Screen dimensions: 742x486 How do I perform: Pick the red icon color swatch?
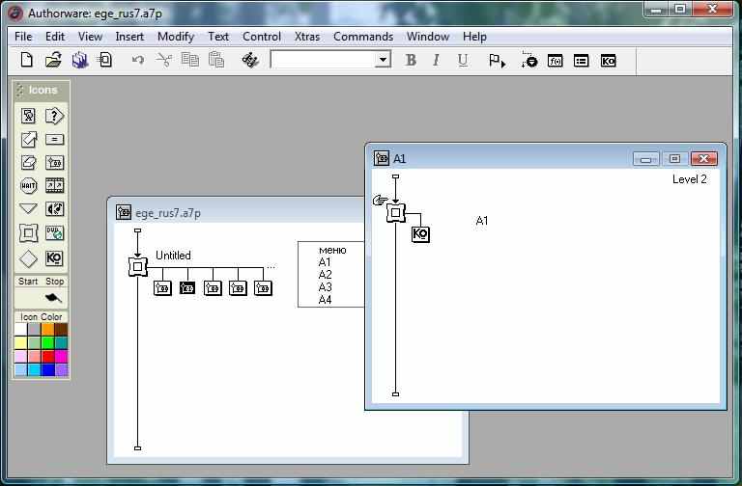(x=47, y=356)
